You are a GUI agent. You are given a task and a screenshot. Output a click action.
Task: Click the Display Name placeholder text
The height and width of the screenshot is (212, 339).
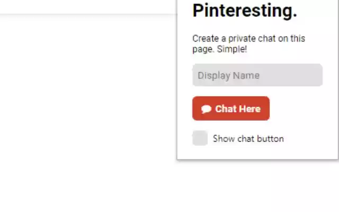click(228, 75)
